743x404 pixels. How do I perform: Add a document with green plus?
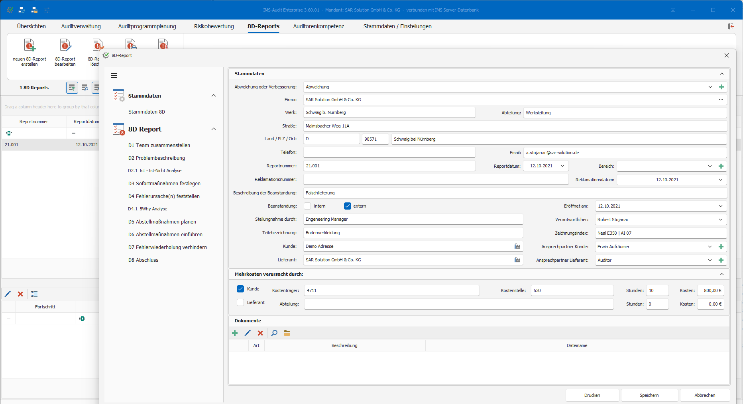235,333
